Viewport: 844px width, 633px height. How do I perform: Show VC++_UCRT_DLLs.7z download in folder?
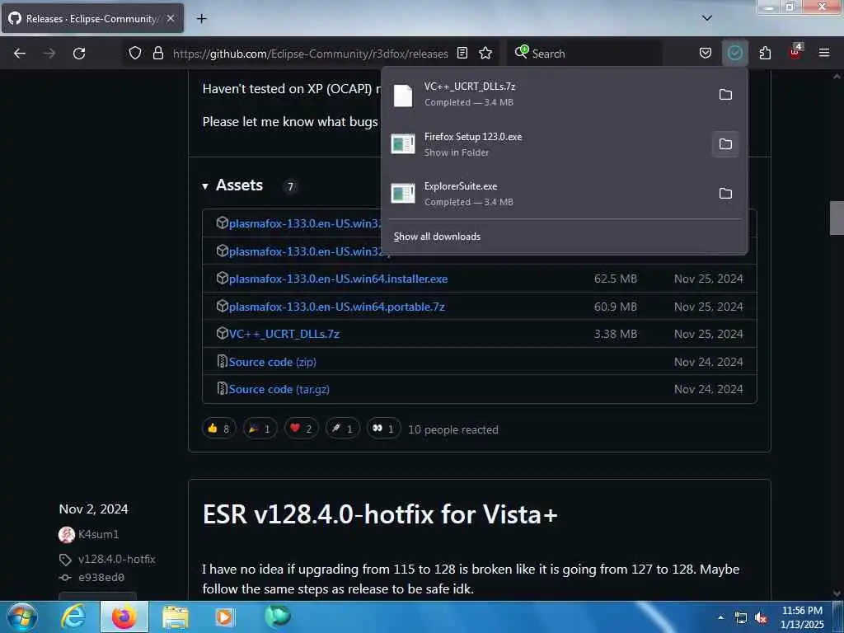click(725, 95)
